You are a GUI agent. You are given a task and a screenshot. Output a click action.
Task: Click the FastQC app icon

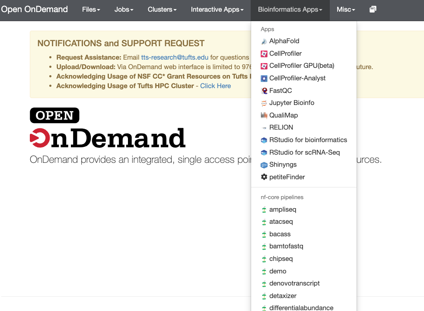click(264, 91)
